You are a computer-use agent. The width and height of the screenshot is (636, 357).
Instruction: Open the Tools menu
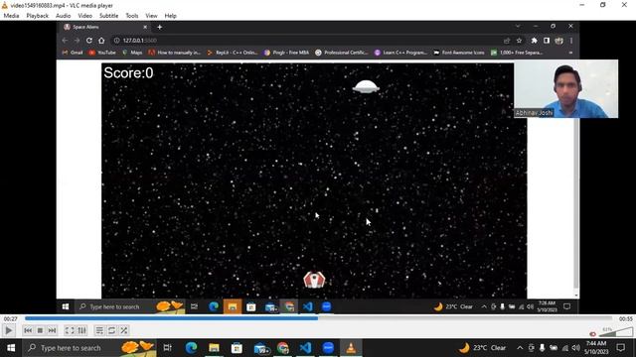tap(132, 16)
